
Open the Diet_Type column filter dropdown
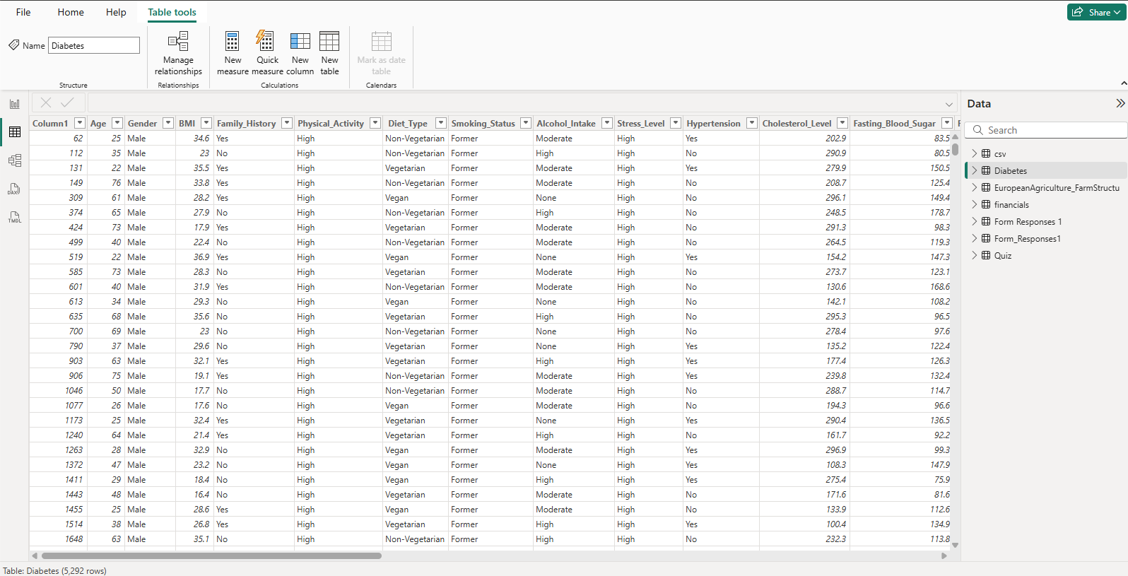(x=441, y=123)
